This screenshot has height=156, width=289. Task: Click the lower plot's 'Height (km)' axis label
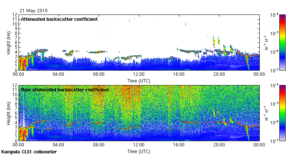(9, 113)
